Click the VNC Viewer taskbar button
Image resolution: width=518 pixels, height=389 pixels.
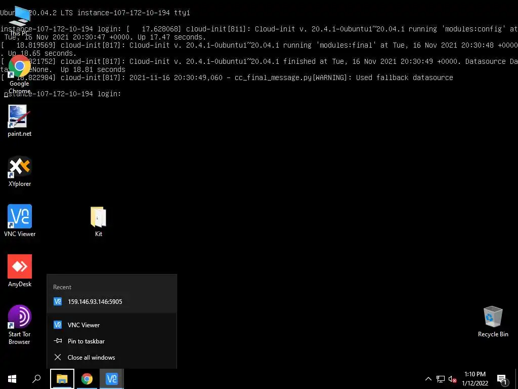[111, 379]
